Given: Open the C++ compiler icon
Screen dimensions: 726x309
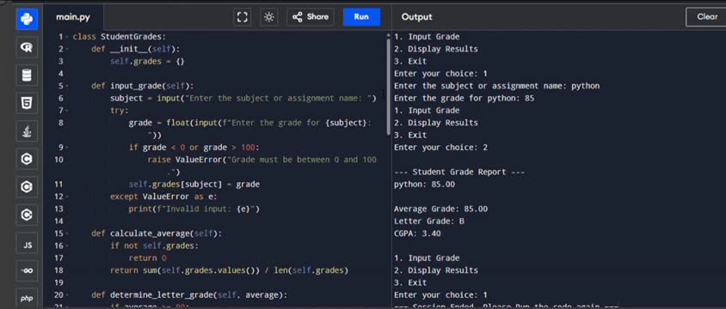Looking at the screenshot, I should click(x=27, y=187).
